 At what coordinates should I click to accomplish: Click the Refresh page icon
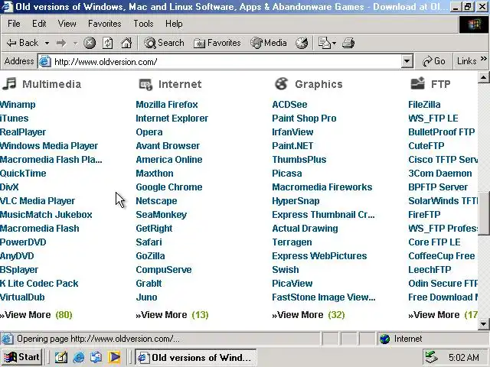(108, 43)
